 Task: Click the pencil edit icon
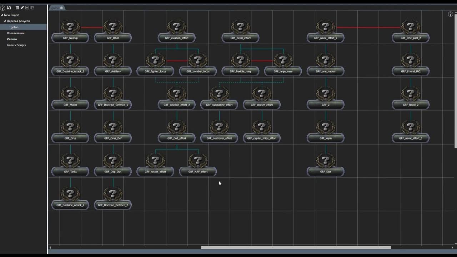pos(22,7)
